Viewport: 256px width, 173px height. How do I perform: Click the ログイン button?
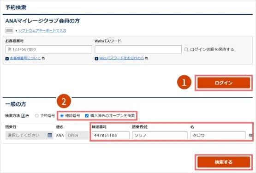[x=224, y=83]
